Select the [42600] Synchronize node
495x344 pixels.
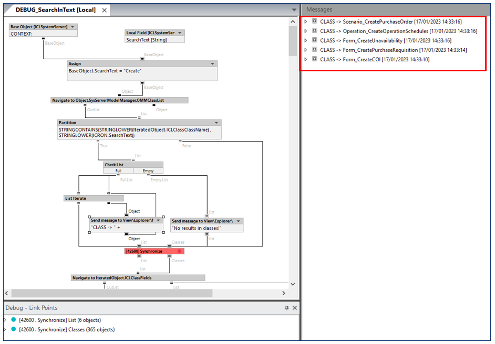154,251
